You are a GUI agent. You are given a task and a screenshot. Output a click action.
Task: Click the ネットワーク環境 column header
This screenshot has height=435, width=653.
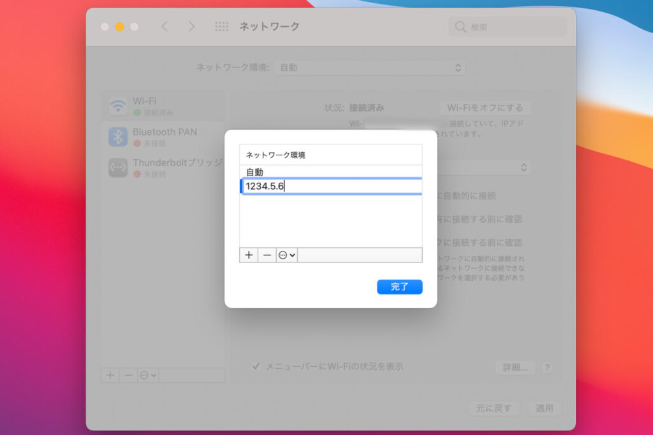coord(331,155)
